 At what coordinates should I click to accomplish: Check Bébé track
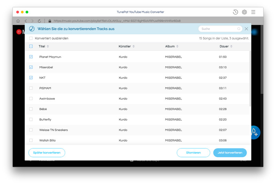[x=31, y=109]
